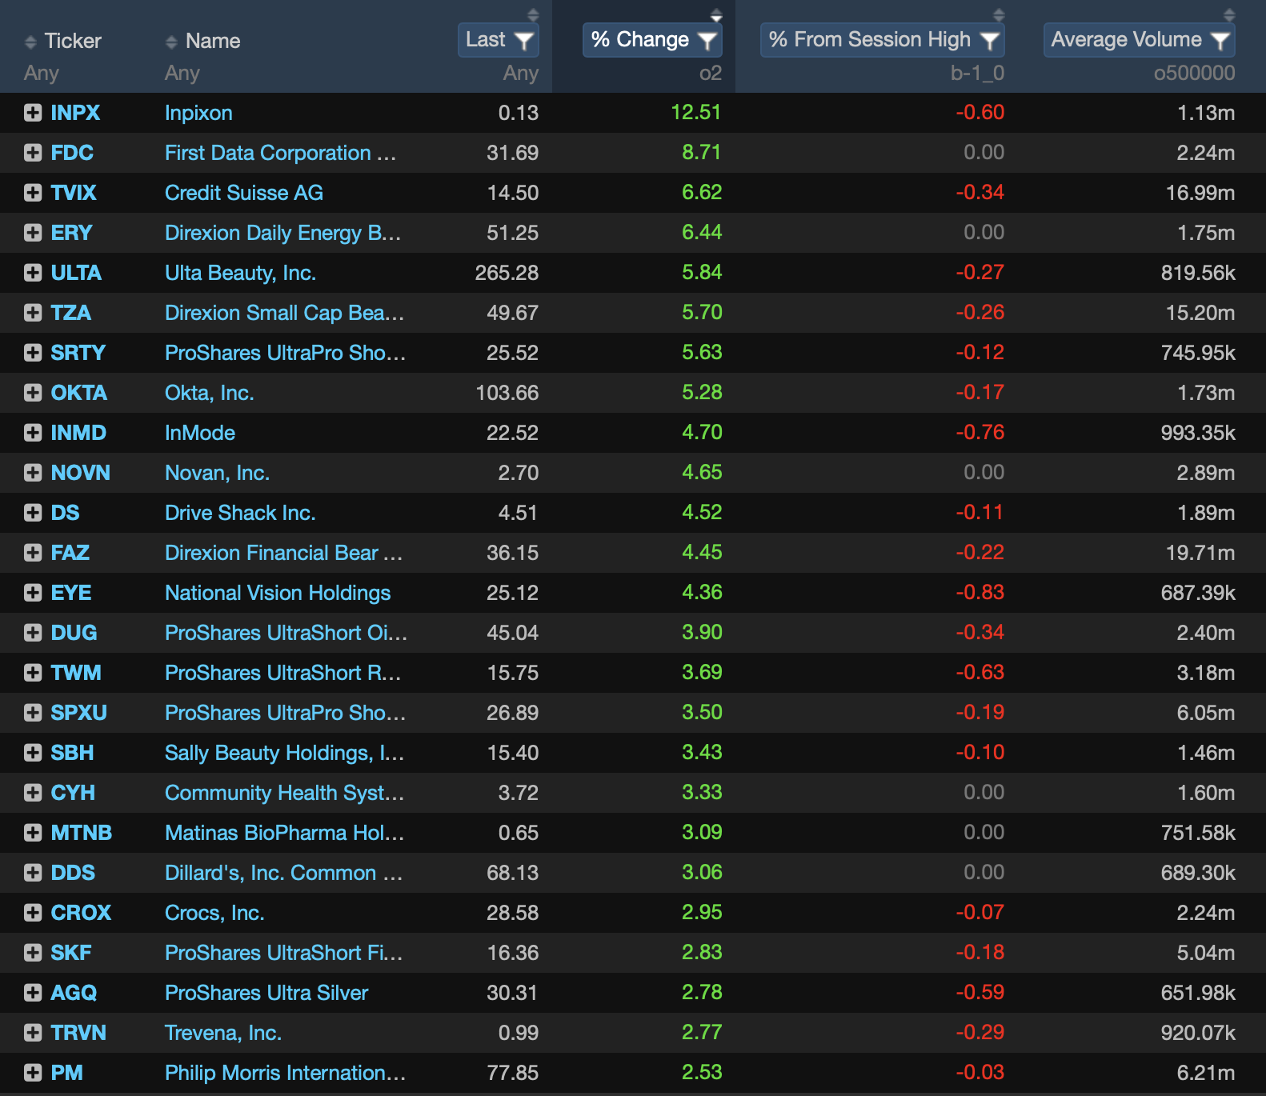The height and width of the screenshot is (1096, 1266).
Task: Select the -0.83 session high value
Action: [980, 592]
